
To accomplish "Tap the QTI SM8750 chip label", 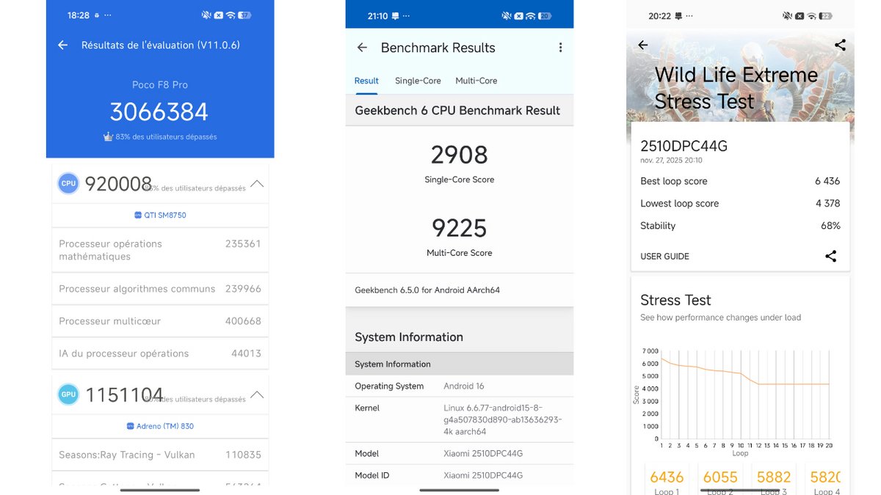I will pos(160,215).
